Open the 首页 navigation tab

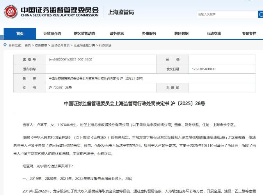pyautogui.click(x=20, y=34)
